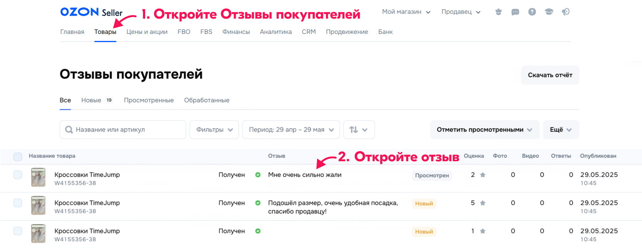Open chat messages icon in header
This screenshot has width=642, height=248.
click(x=515, y=12)
